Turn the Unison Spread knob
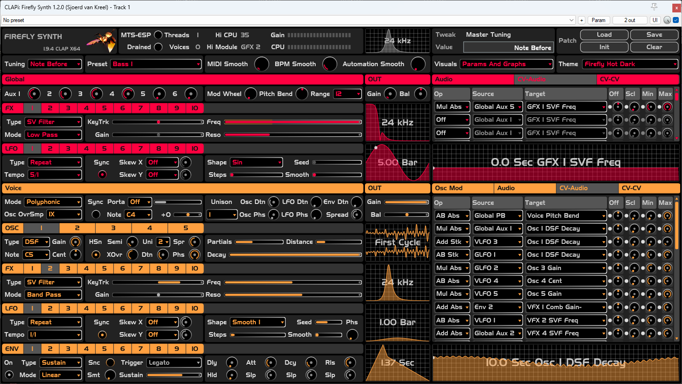 pyautogui.click(x=356, y=215)
